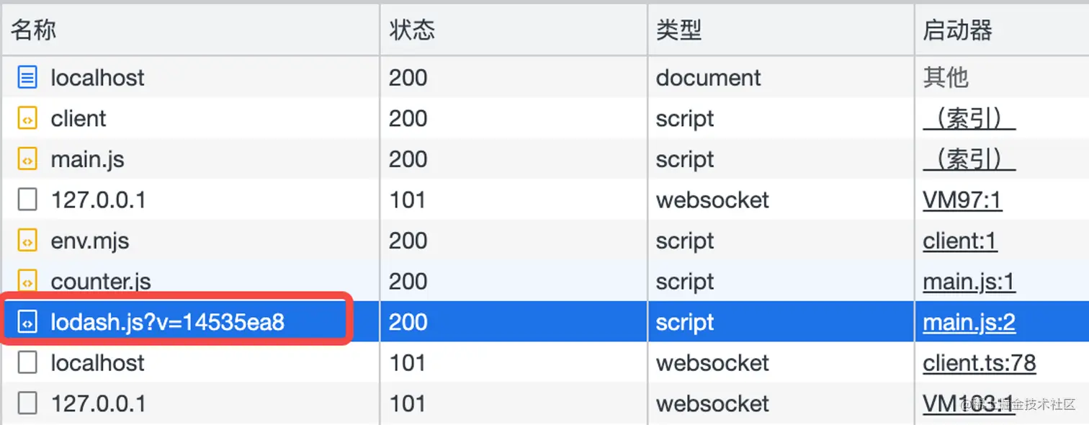Select the env.mjs request name
Viewport: 1089px width, 425px height.
point(90,241)
